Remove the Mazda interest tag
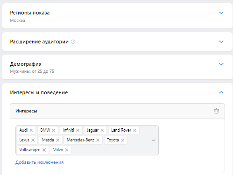This screenshot has height=175, width=233. click(58, 140)
